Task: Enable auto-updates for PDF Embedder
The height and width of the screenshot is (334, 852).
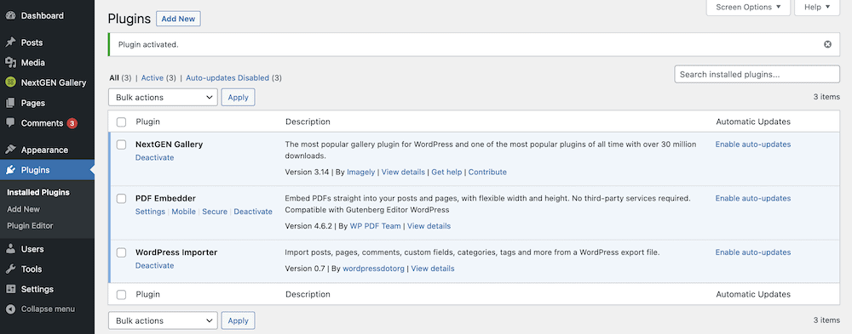Action: click(x=752, y=198)
